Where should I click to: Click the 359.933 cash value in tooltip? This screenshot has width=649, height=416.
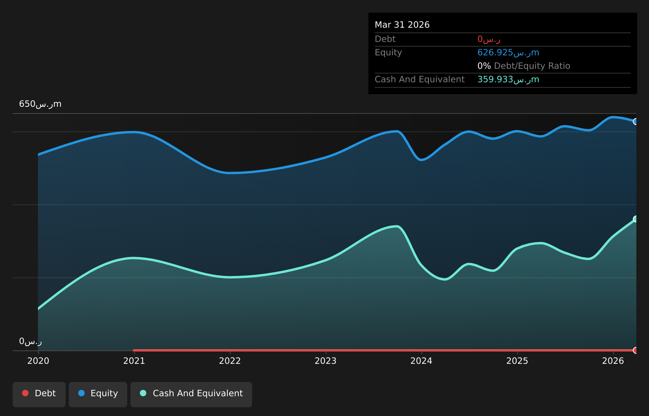pos(508,79)
